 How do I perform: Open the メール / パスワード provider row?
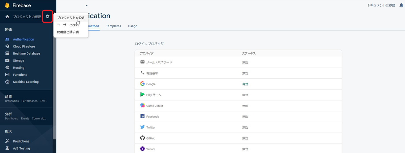(x=238, y=62)
